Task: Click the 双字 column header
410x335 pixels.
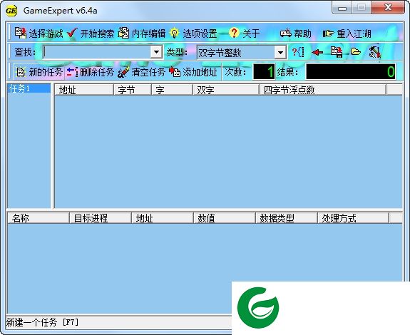Action: [226, 90]
